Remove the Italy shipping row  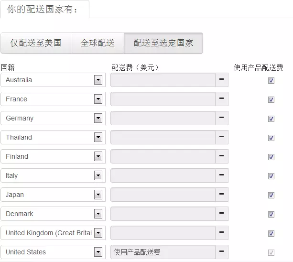tap(222, 175)
